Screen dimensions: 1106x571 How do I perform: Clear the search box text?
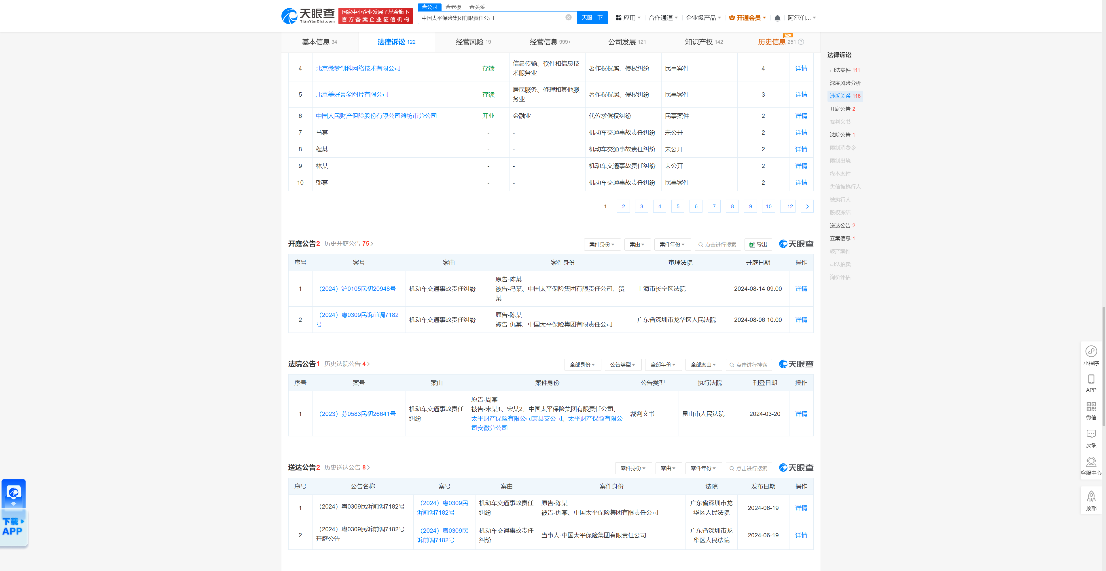569,18
